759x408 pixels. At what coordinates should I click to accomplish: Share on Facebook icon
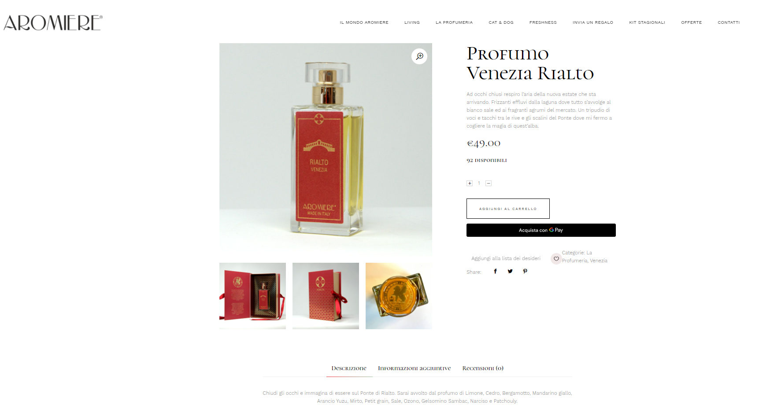click(495, 271)
